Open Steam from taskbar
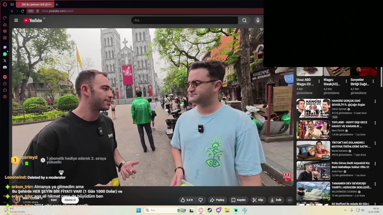 (x=210, y=210)
